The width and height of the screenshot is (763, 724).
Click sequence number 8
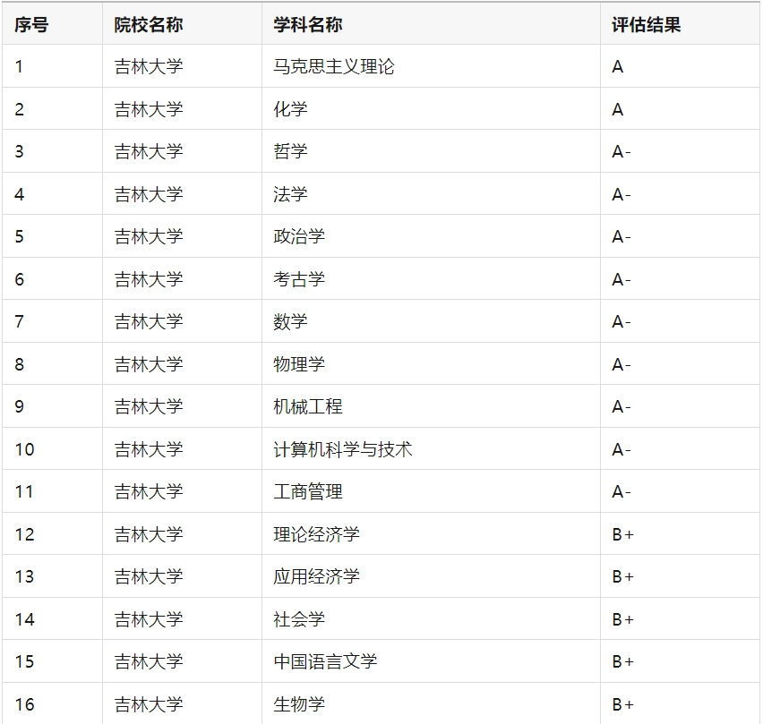coord(19,364)
